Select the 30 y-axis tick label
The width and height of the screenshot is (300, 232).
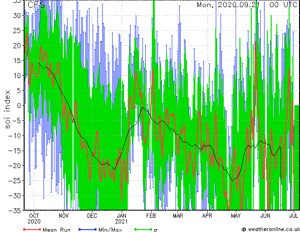click(x=17, y=16)
